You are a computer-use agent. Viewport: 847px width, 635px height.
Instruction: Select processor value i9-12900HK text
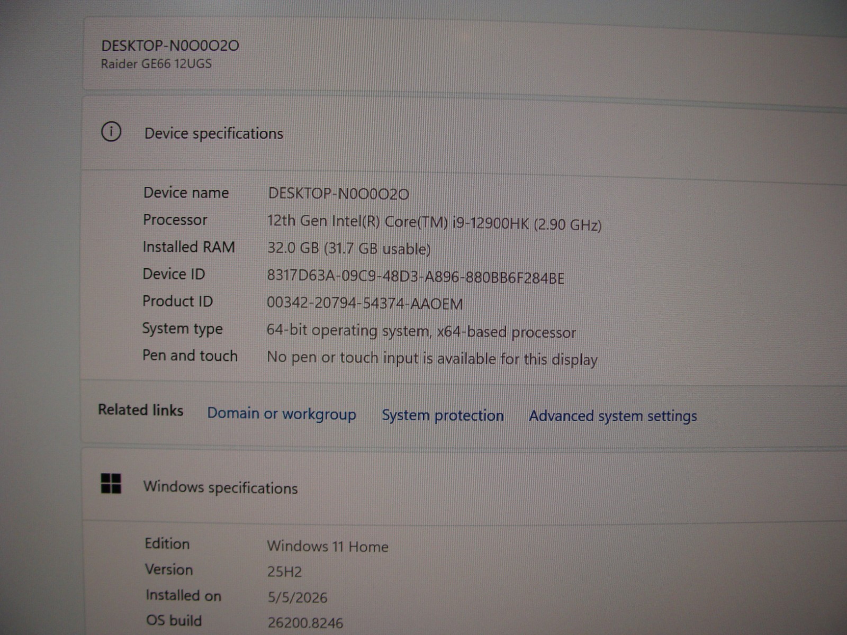coord(434,223)
